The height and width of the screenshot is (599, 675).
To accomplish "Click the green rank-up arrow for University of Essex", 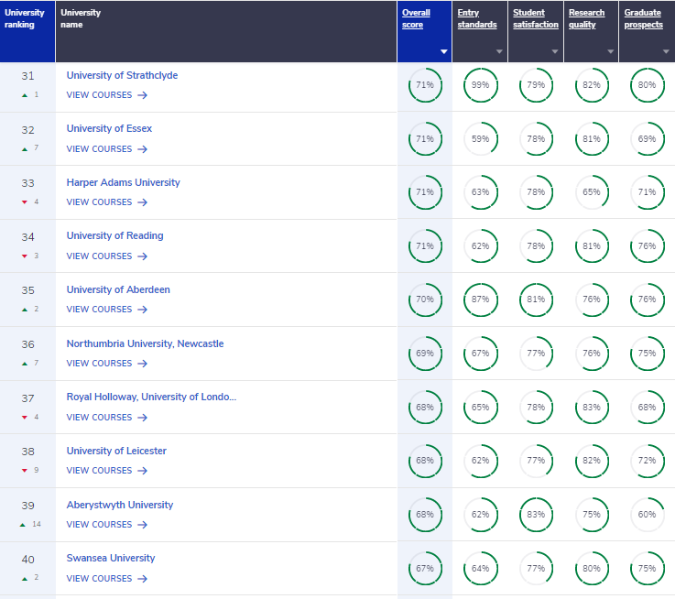I will (x=25, y=148).
